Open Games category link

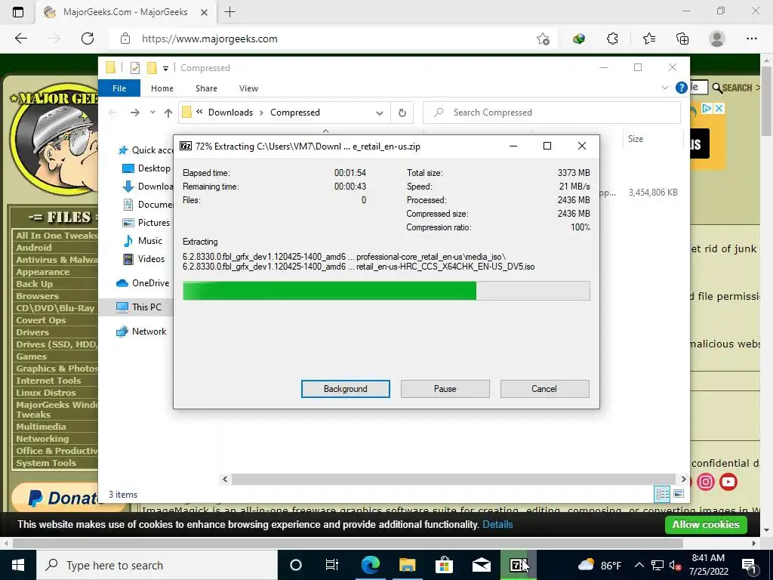31,356
